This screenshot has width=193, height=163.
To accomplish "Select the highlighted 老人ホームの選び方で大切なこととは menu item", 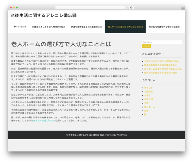I will 125,27.
